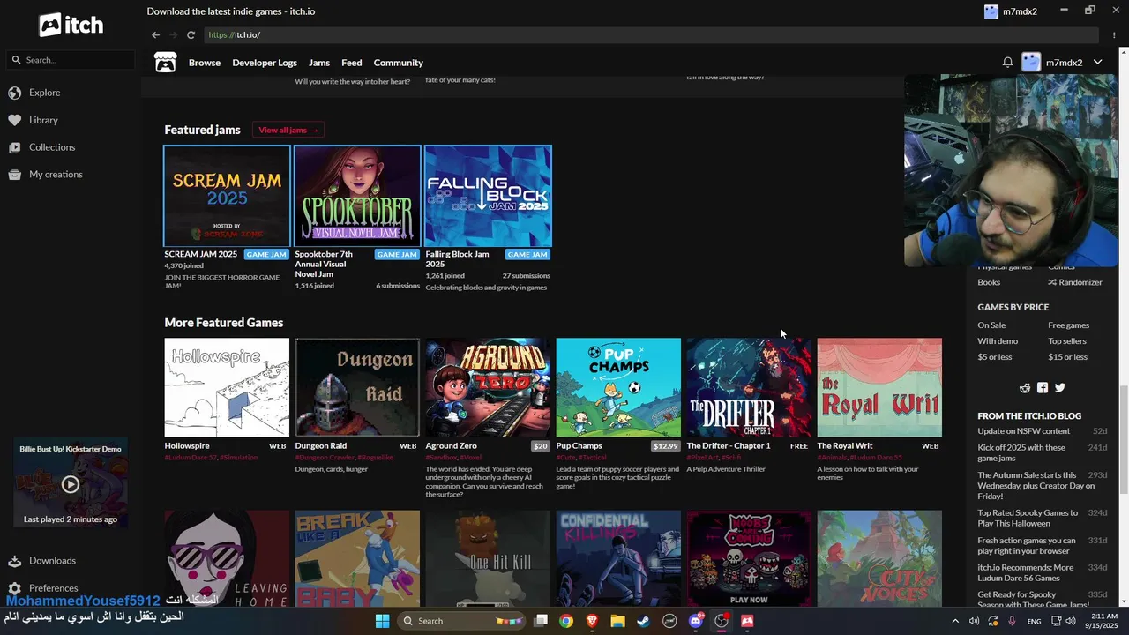Open Discord from the taskbar

click(695, 621)
